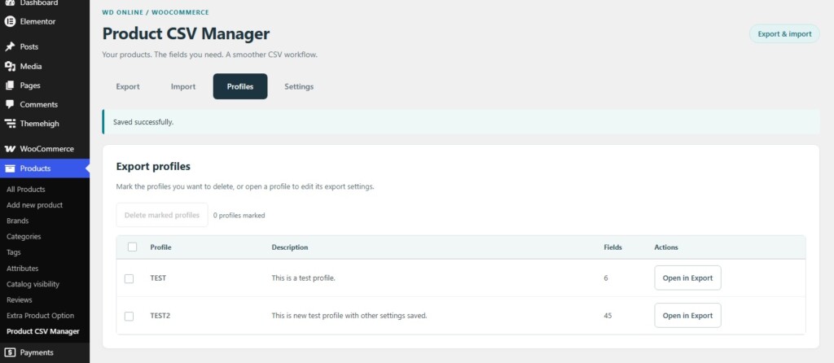Screen dimensions: 834x363
Task: Click the Media icon in the sidebar
Action: point(10,67)
